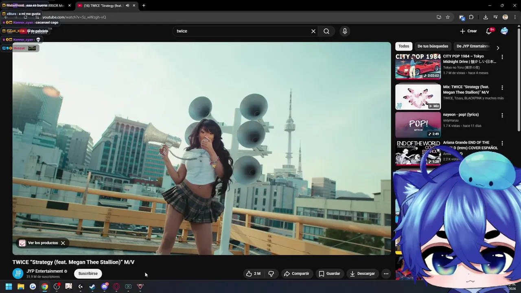Open options for nayeon pop! lyrics

(502, 115)
